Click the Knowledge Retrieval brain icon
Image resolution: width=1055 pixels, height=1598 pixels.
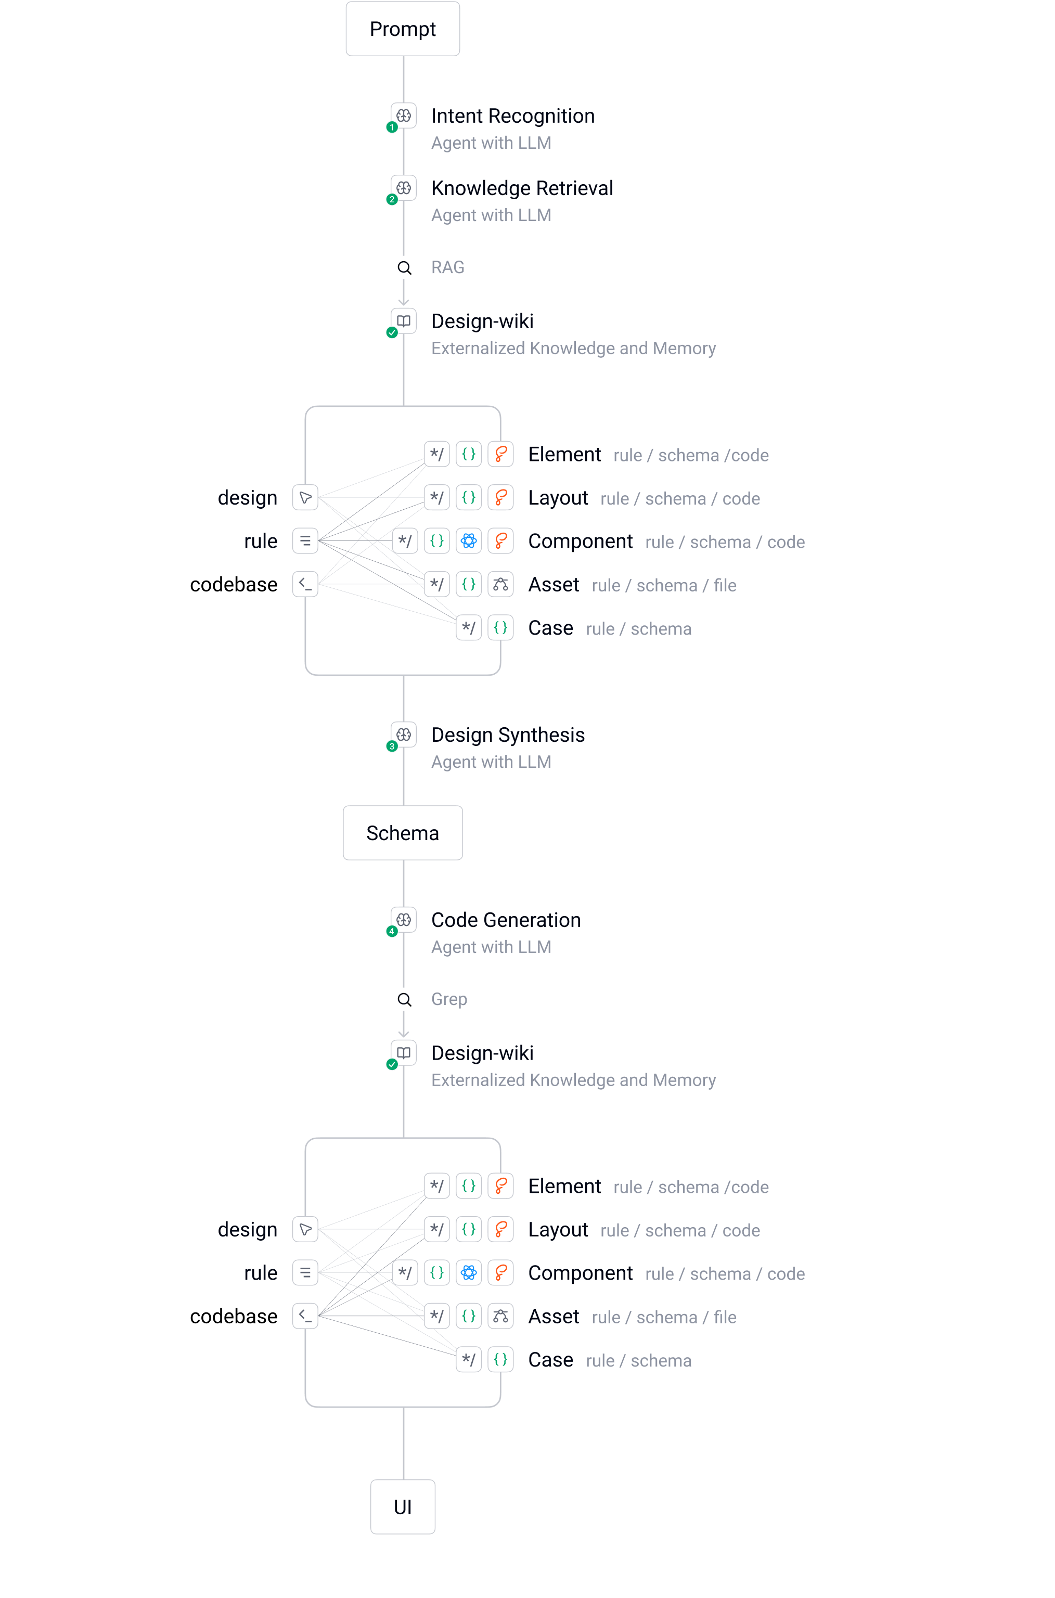(404, 188)
